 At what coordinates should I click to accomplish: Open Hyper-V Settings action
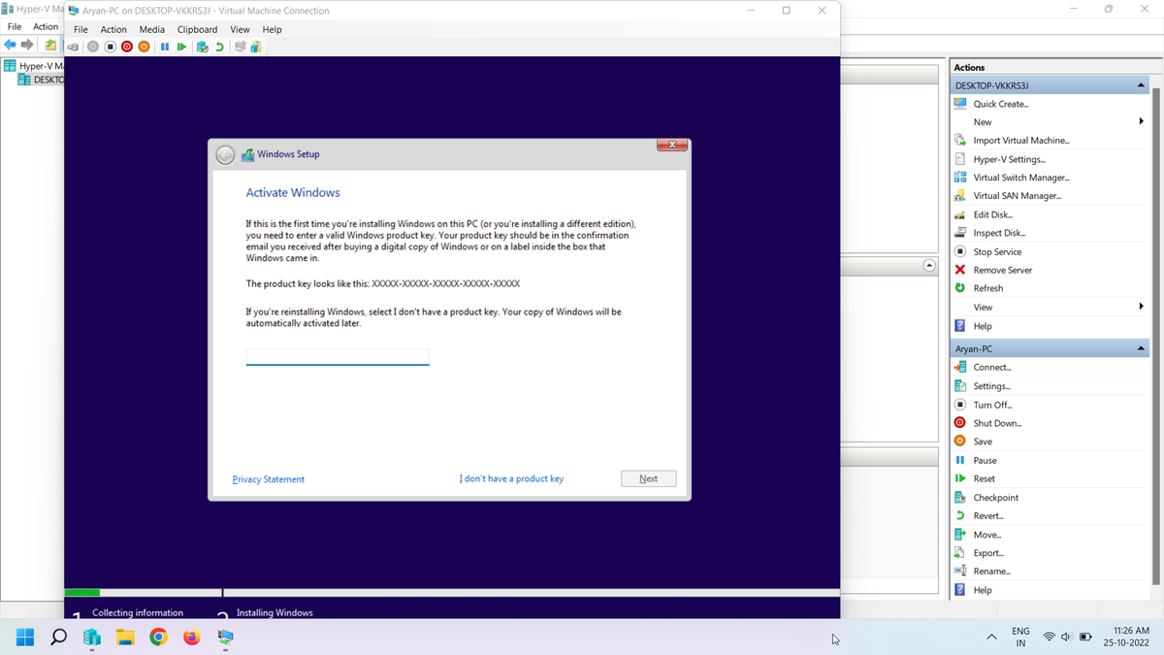1009,159
